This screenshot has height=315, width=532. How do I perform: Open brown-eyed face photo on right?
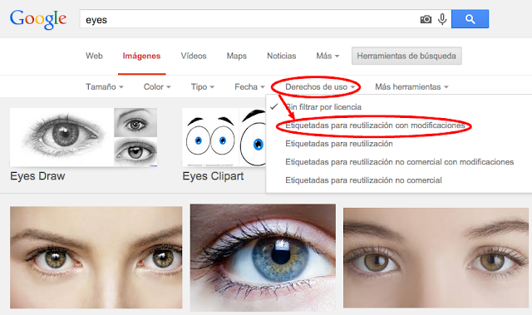point(436,258)
